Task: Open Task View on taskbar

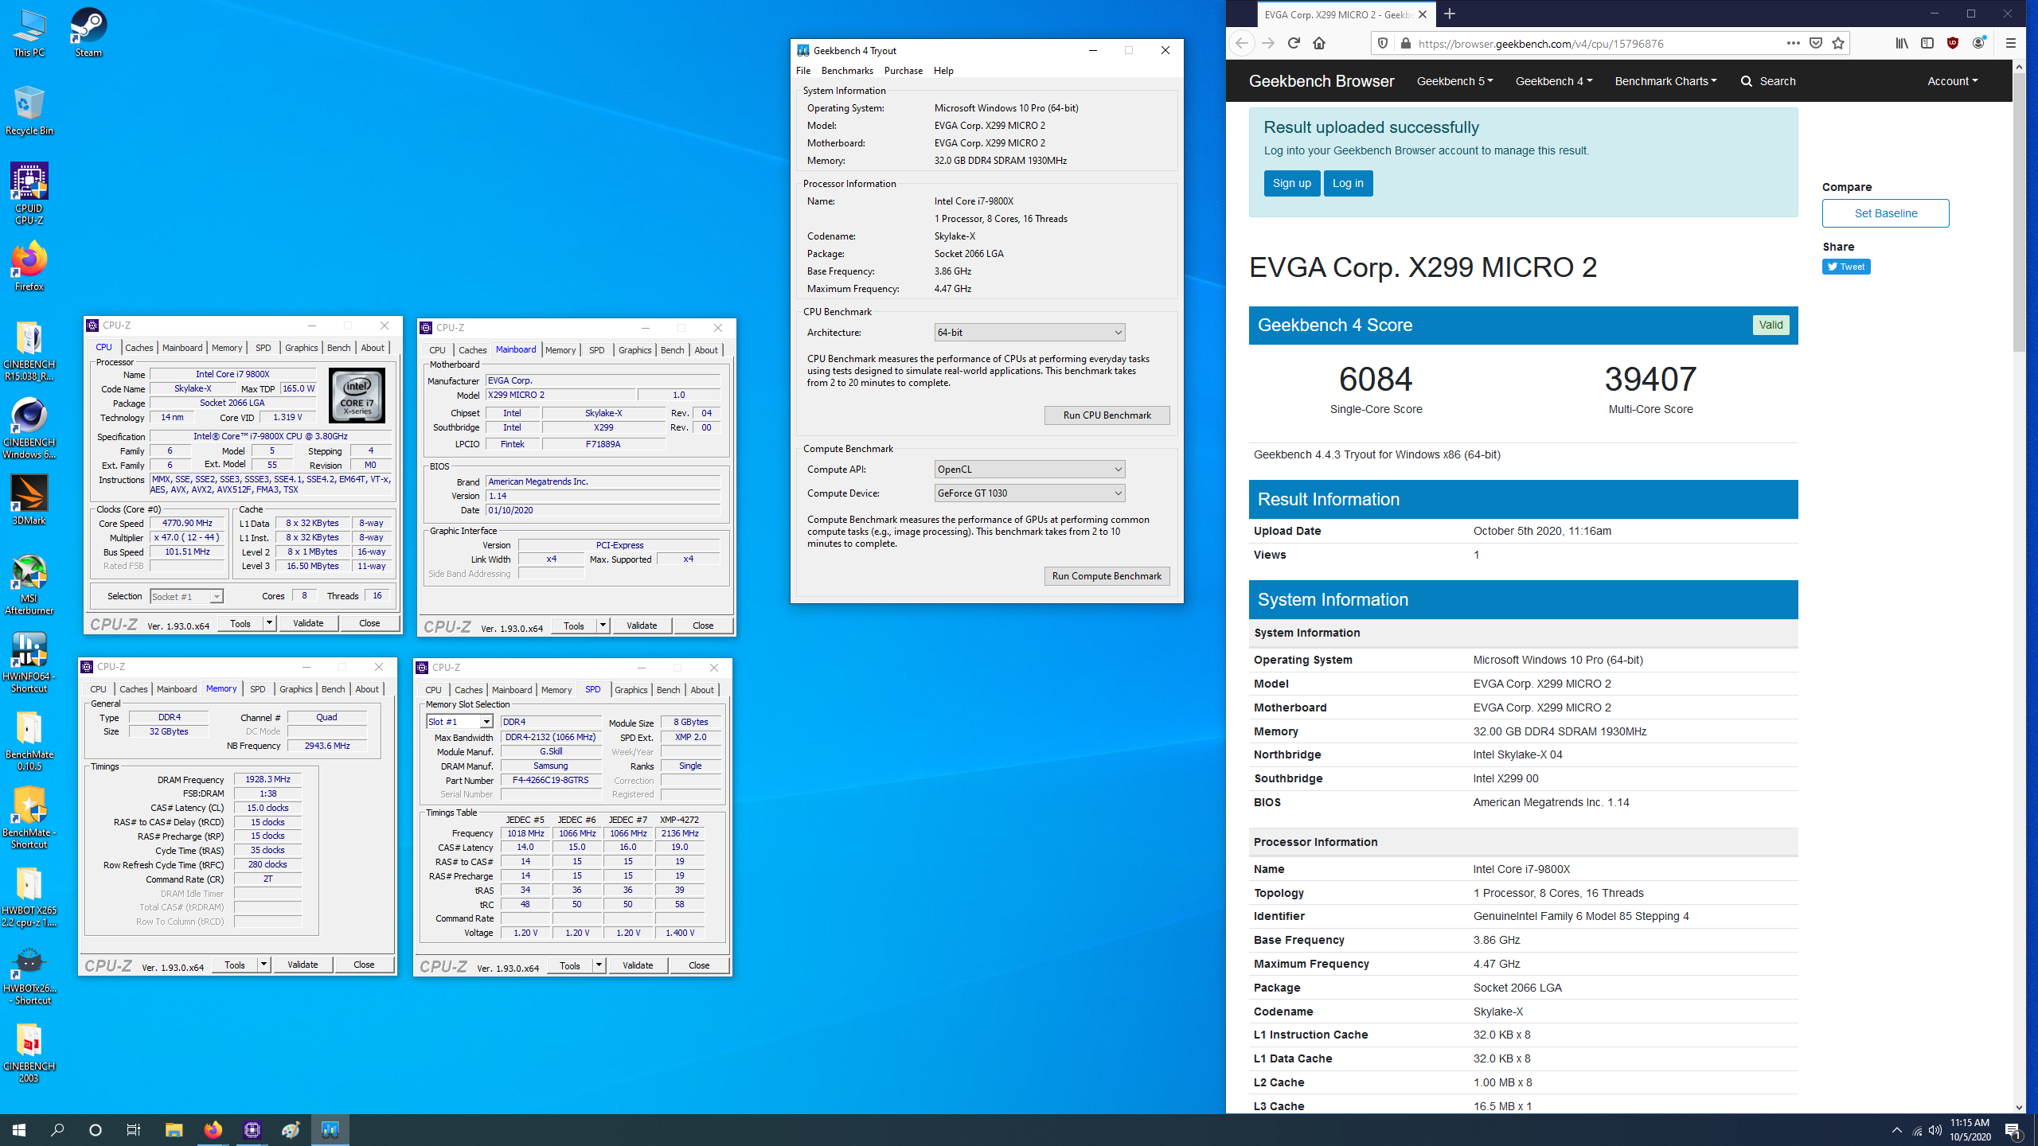Action: click(134, 1129)
